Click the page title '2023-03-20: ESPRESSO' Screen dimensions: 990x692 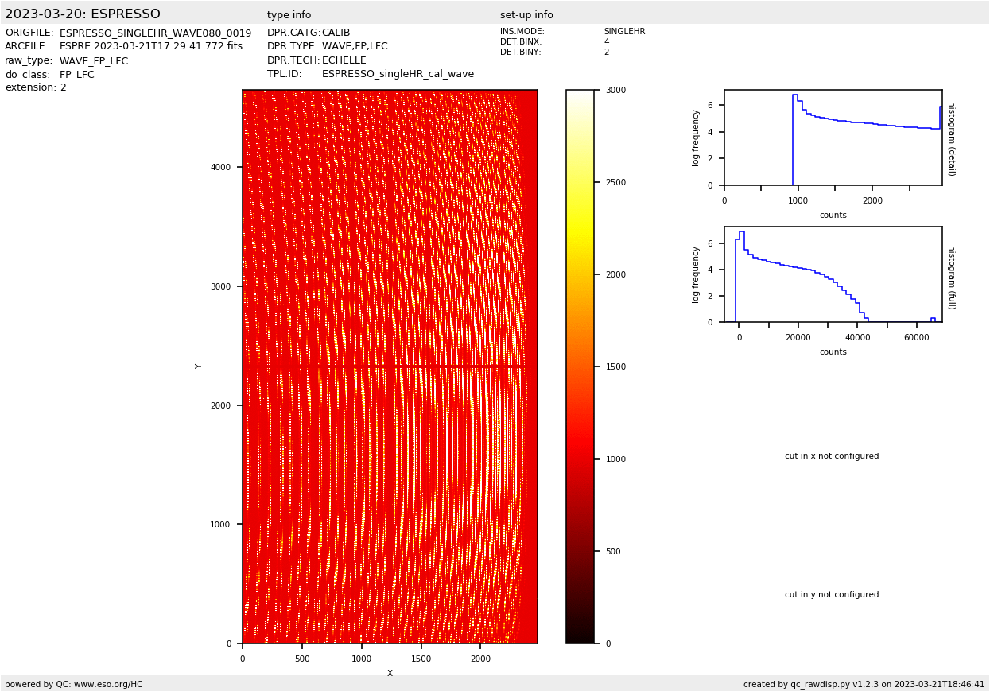83,14
